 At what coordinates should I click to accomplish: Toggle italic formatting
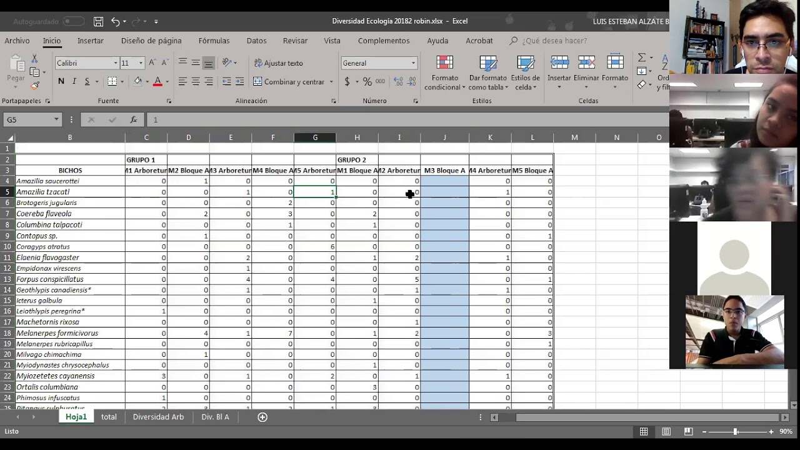click(x=74, y=81)
